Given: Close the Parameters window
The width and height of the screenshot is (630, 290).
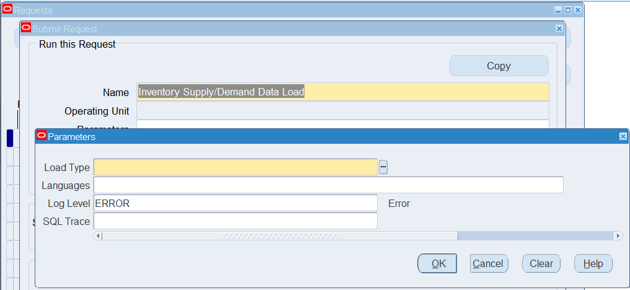Looking at the screenshot, I should (623, 136).
